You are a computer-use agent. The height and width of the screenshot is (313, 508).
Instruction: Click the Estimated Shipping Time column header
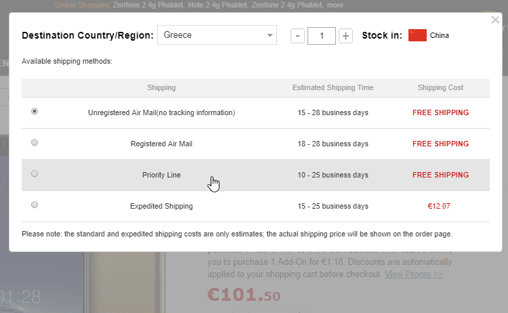(333, 88)
